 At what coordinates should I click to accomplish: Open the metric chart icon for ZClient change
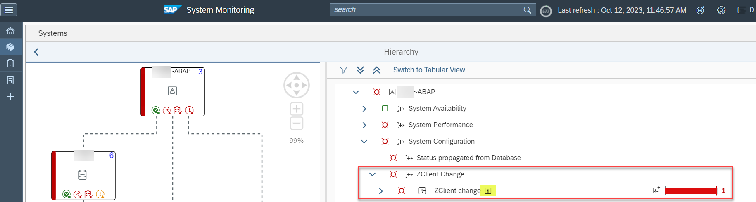click(x=656, y=190)
